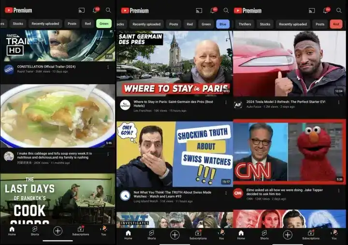Play the Elmo and Jake Tapper CNN thumbnail
This screenshot has width=348, height=245.
[x=289, y=152]
